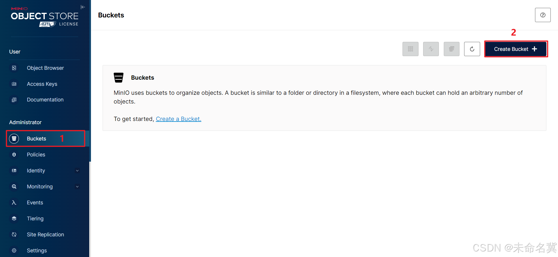
Task: Click the Access Keys icon
Action: coord(14,84)
